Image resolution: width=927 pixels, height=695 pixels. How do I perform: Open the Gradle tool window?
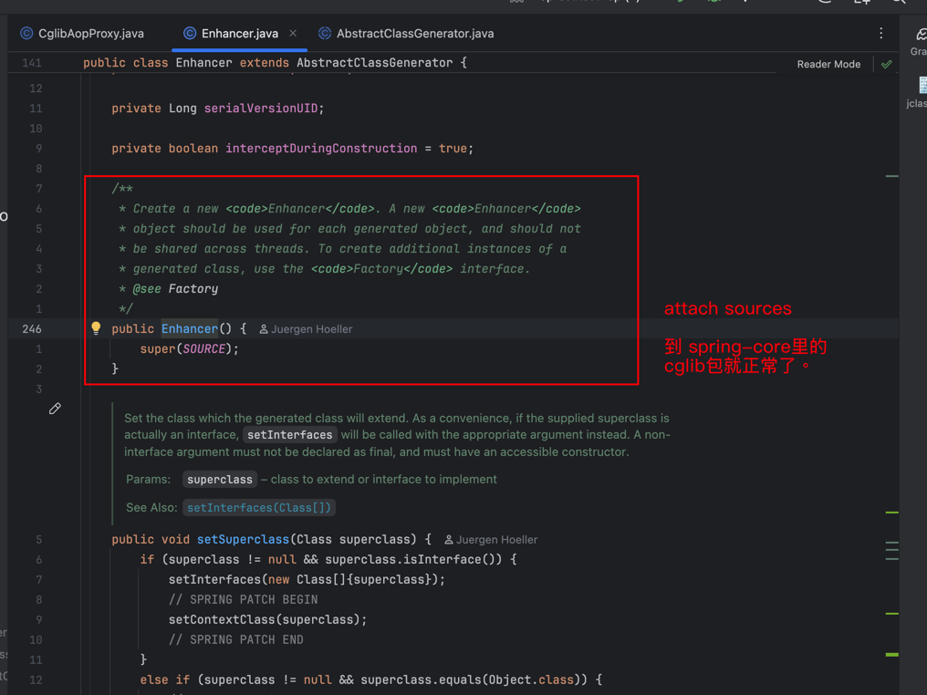click(x=919, y=40)
